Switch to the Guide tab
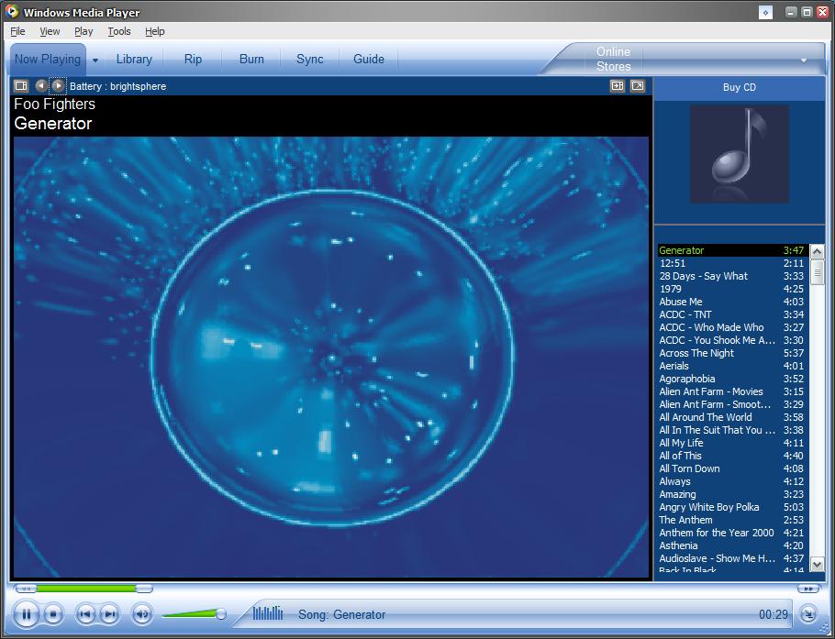This screenshot has width=835, height=639. point(369,59)
